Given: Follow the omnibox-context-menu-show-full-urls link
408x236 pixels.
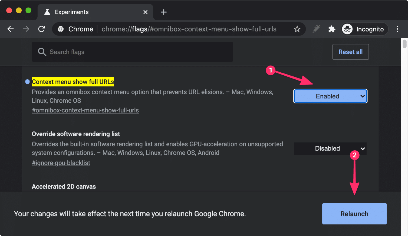Looking at the screenshot, I should (85, 110).
